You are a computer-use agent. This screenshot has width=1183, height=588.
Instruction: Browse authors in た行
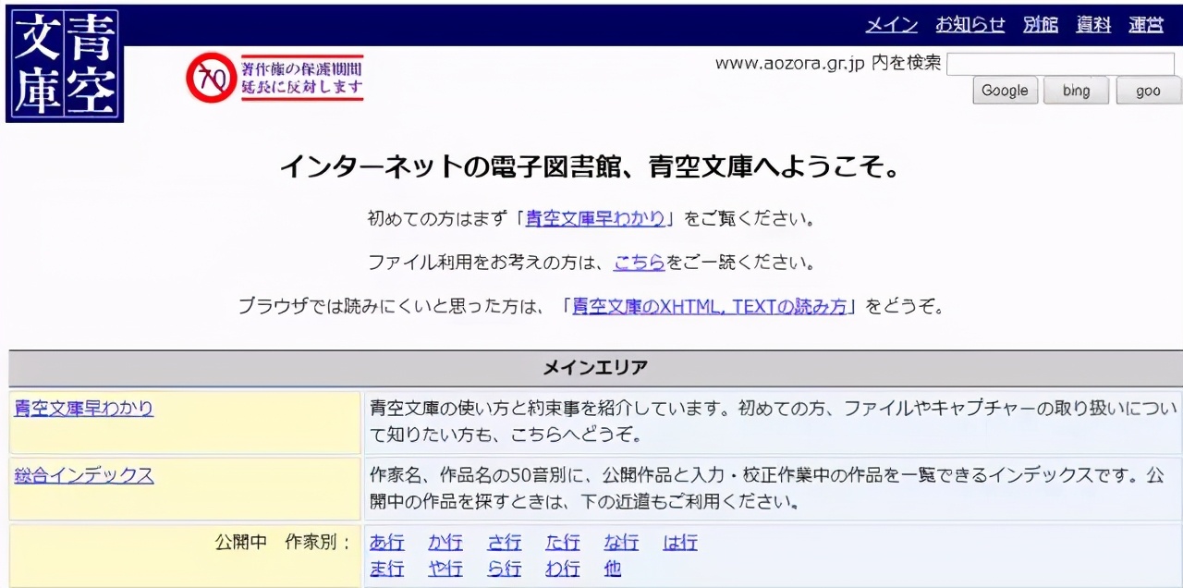[563, 543]
